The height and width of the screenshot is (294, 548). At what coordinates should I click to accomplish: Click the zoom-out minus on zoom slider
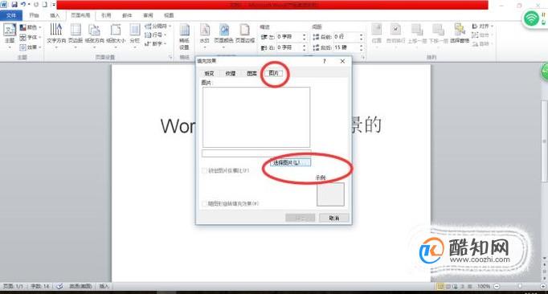coord(497,286)
